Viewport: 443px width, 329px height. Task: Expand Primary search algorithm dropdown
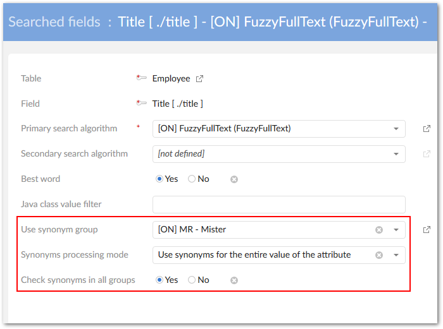point(396,129)
